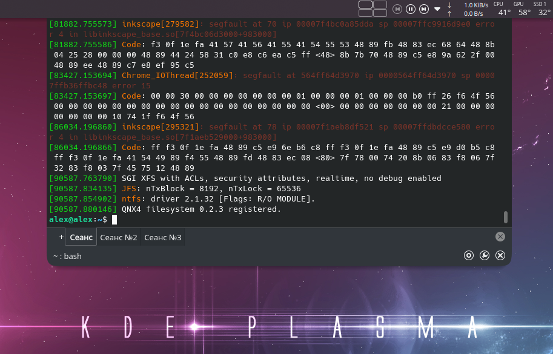Switch to the Сеанс №2 tab
The width and height of the screenshot is (553, 354).
tap(119, 237)
